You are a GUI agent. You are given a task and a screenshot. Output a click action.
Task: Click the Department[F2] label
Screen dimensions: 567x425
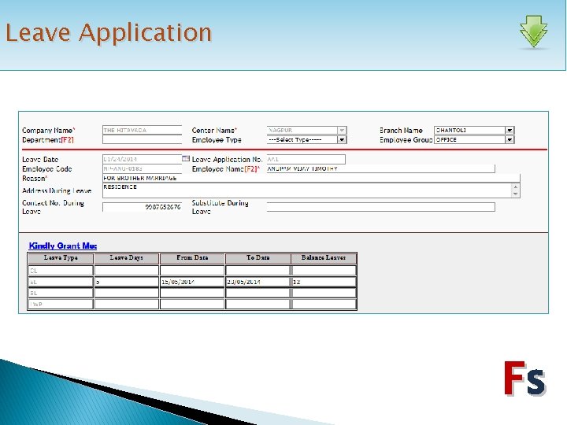pyautogui.click(x=48, y=140)
